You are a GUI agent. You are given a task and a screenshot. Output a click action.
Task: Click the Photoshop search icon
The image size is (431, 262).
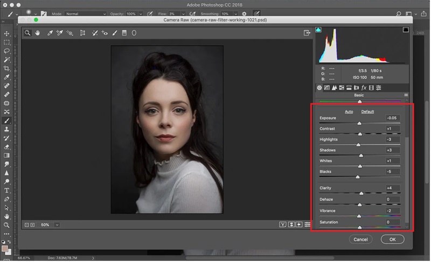[399, 13]
